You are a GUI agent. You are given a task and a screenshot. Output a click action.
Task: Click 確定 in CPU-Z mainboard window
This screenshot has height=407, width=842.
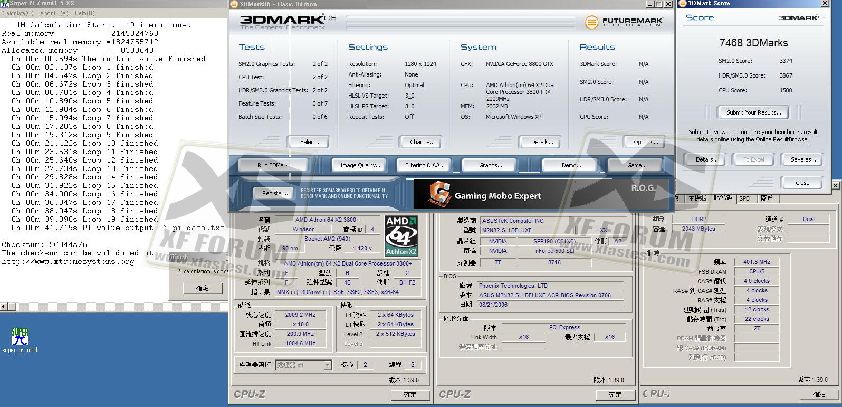(615, 394)
